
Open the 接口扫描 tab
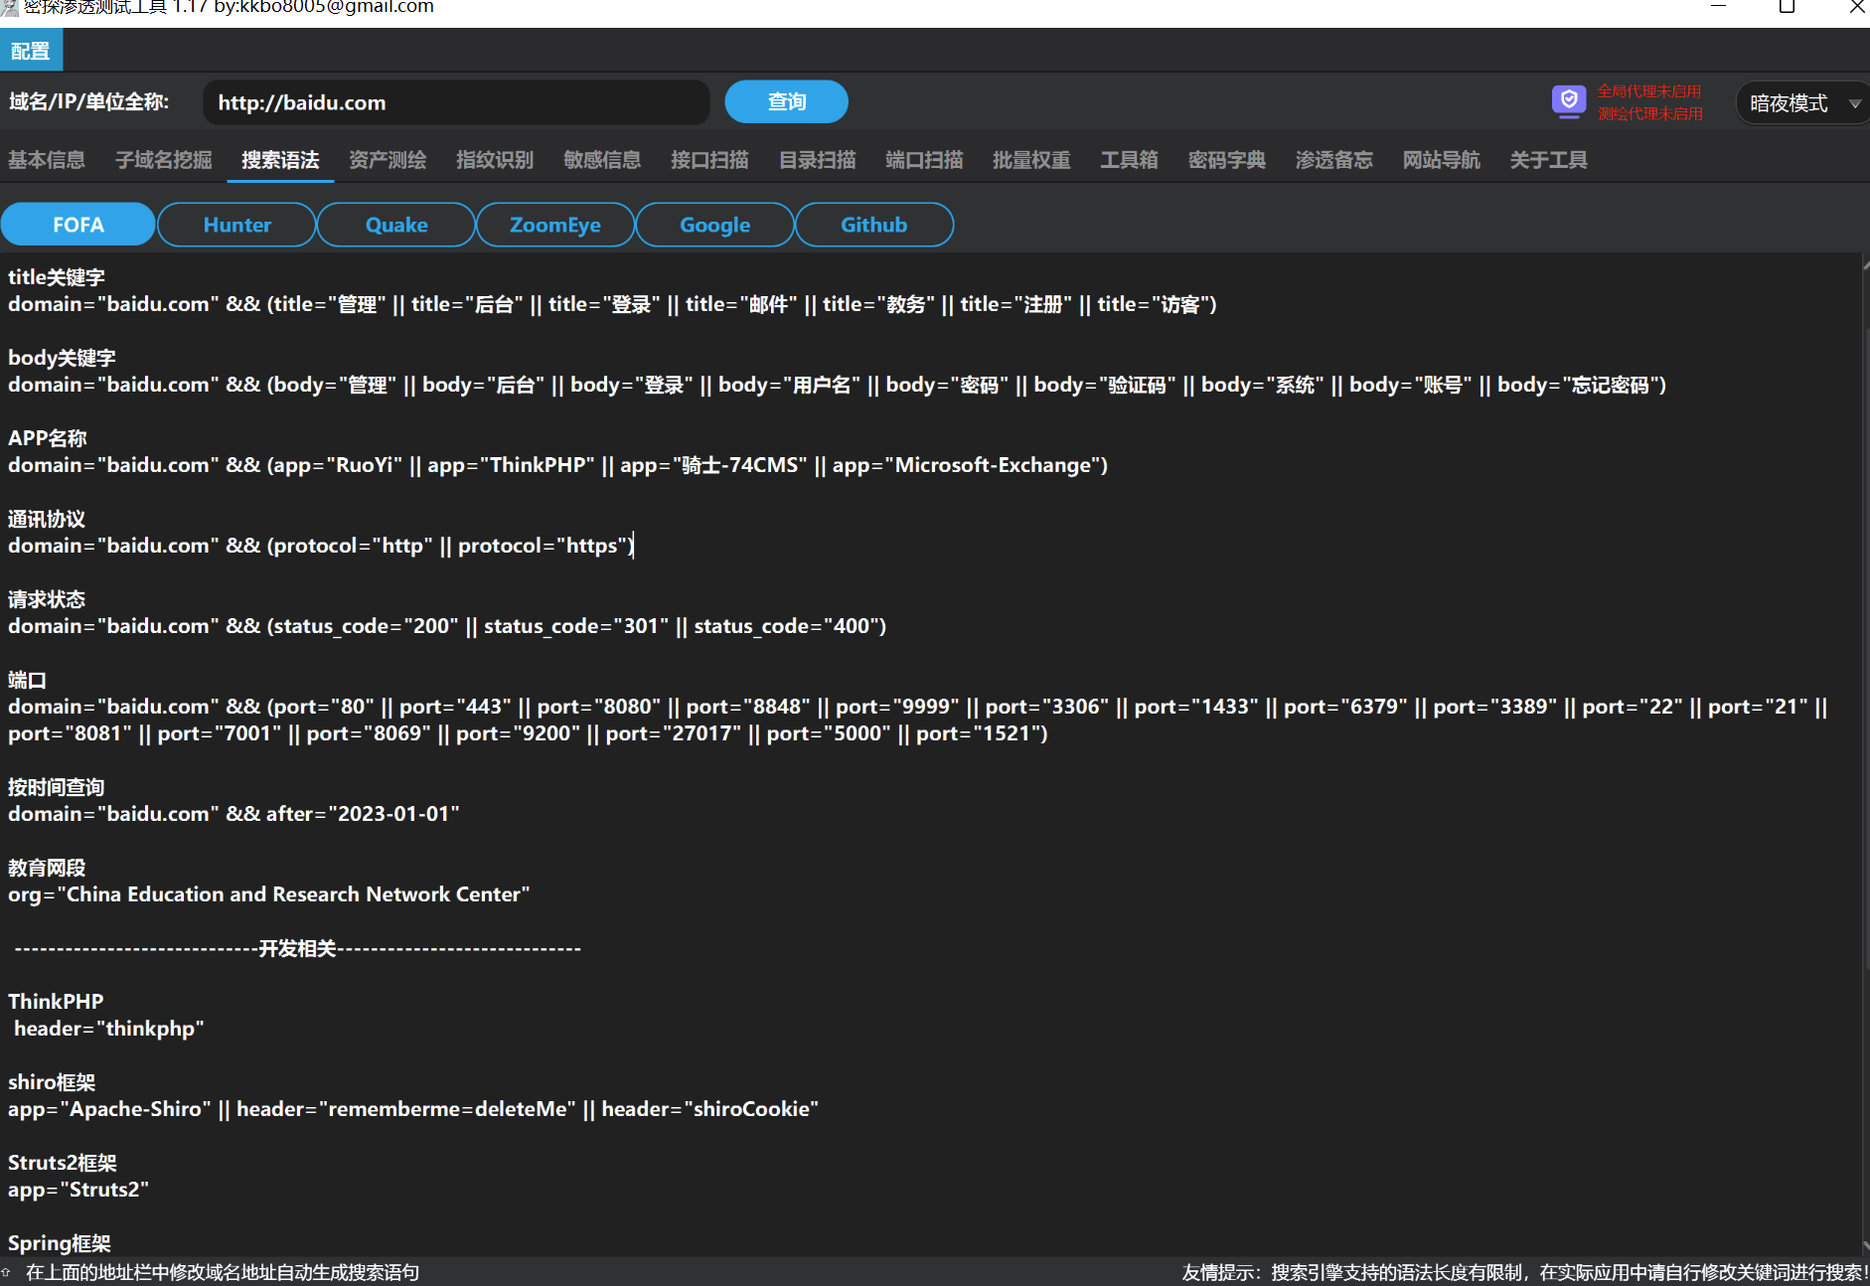pos(709,160)
